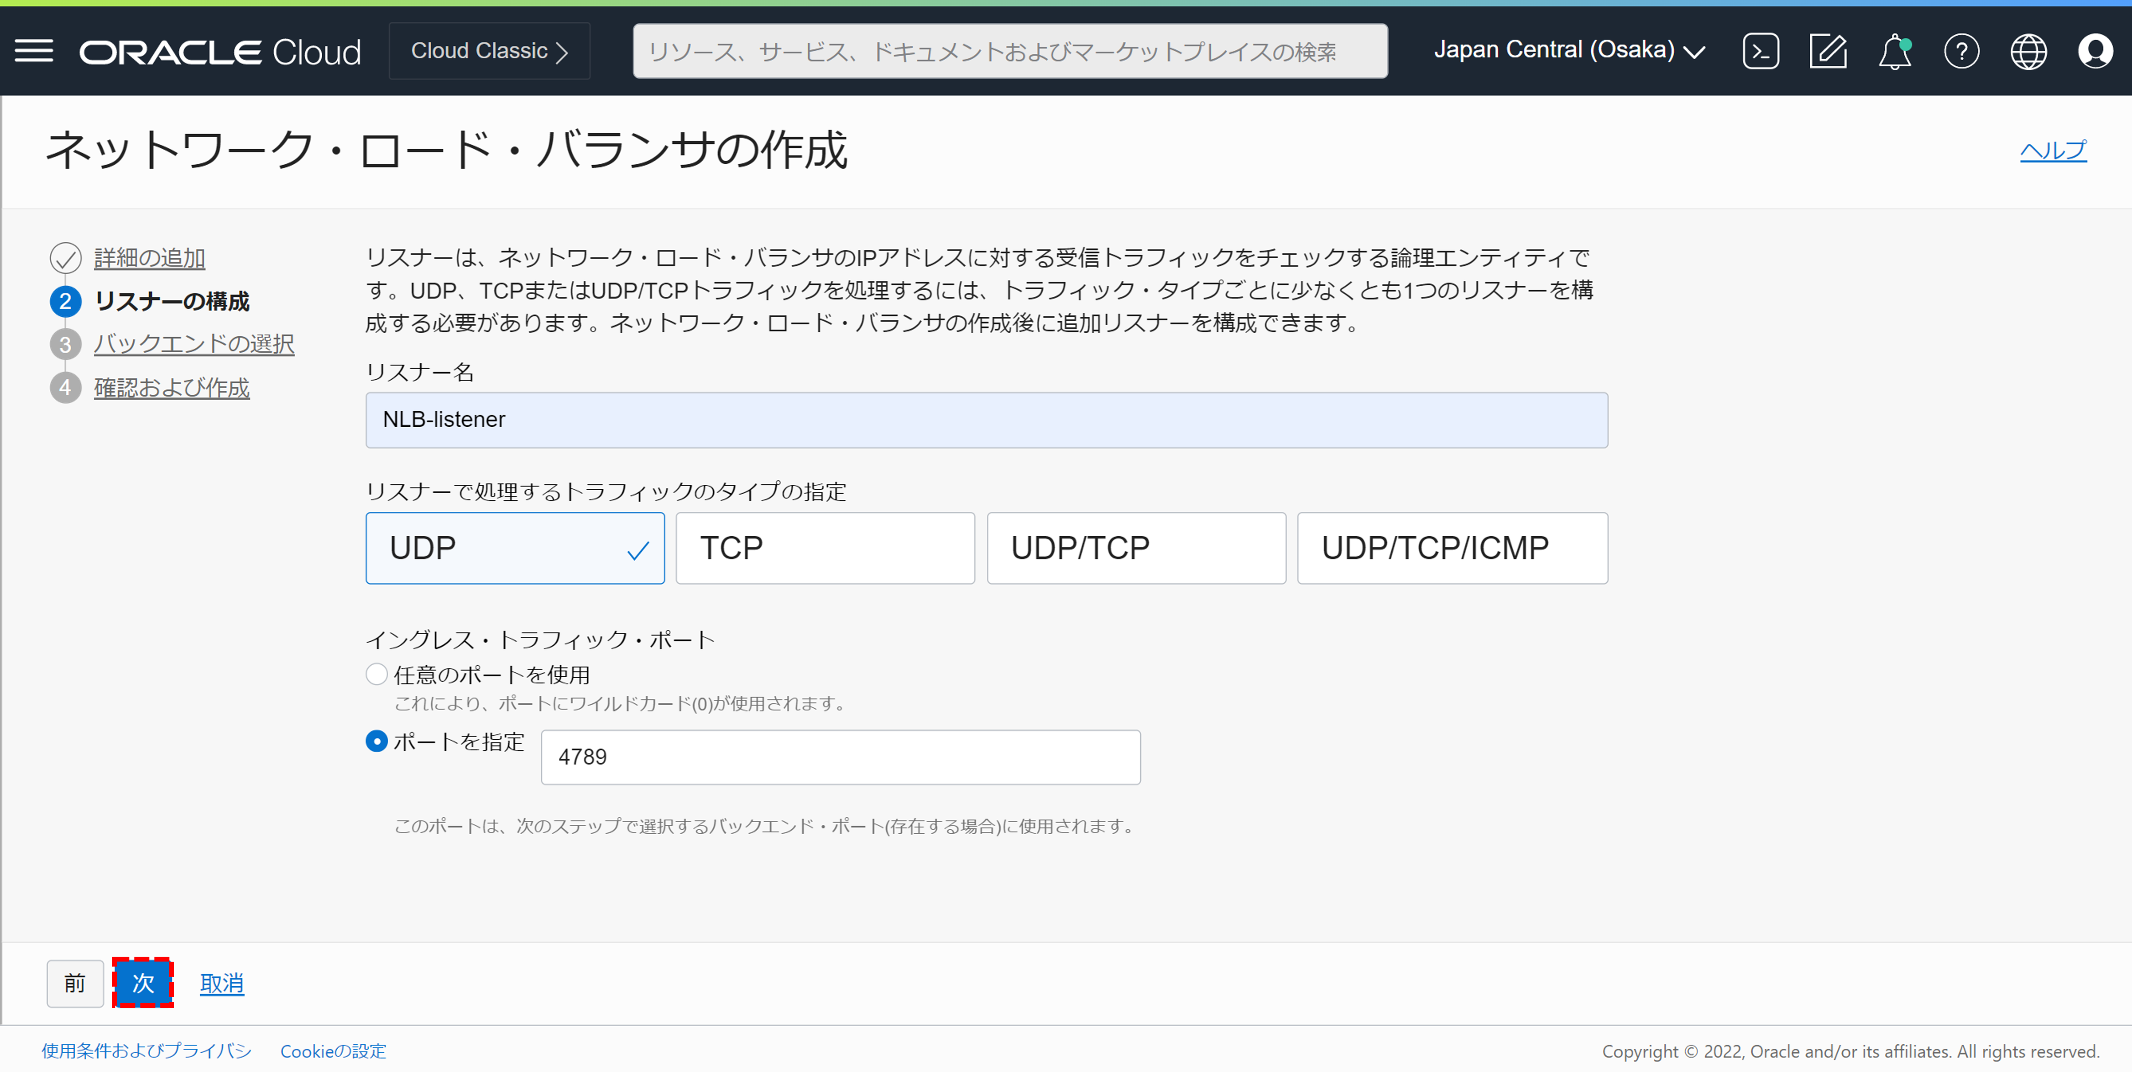The width and height of the screenshot is (2132, 1072).
Task: Open the language globe icon
Action: coord(2028,51)
